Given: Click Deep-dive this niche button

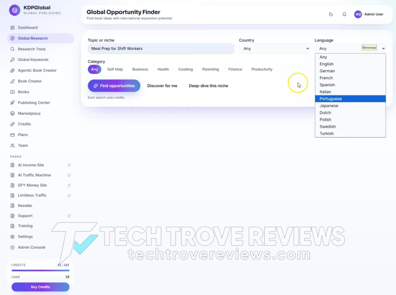Looking at the screenshot, I should pos(208,86).
